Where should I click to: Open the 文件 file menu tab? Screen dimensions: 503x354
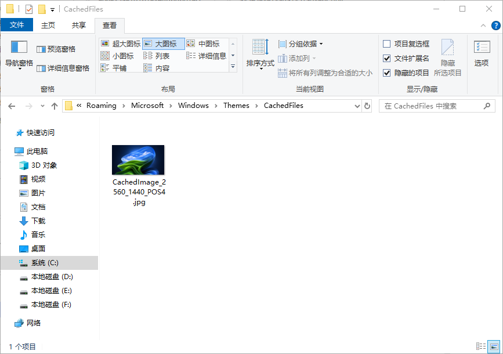coord(17,25)
